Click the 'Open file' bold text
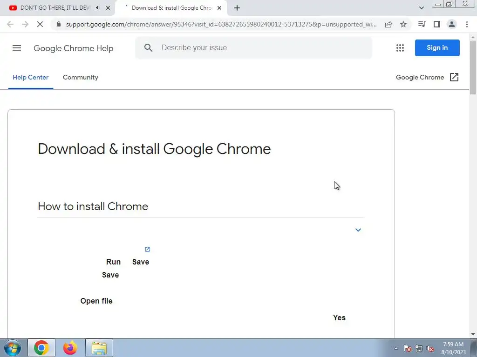477x357 pixels. [96, 301]
